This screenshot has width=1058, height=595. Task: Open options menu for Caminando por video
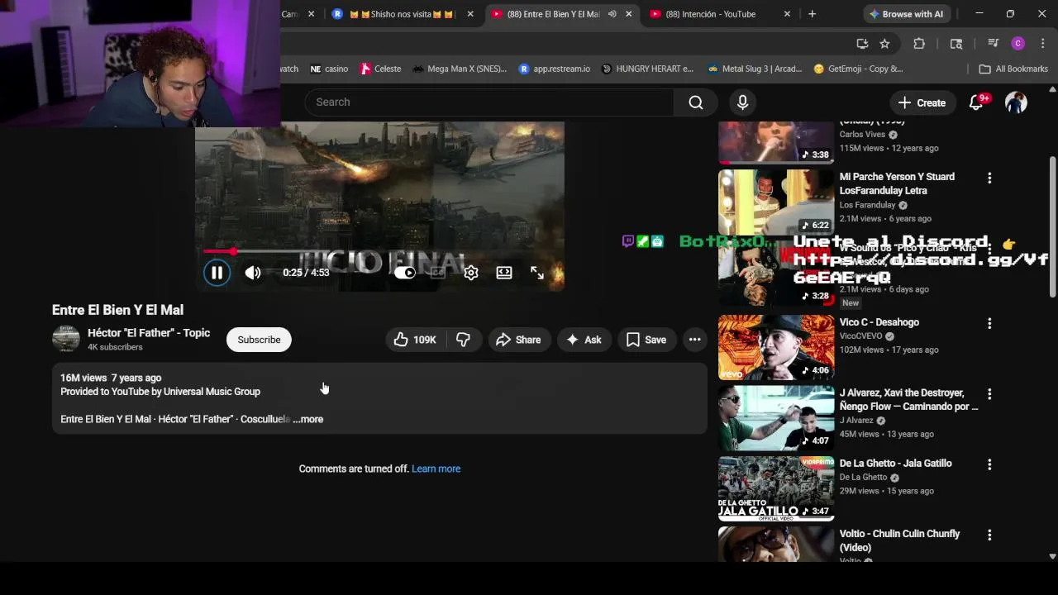pyautogui.click(x=989, y=394)
